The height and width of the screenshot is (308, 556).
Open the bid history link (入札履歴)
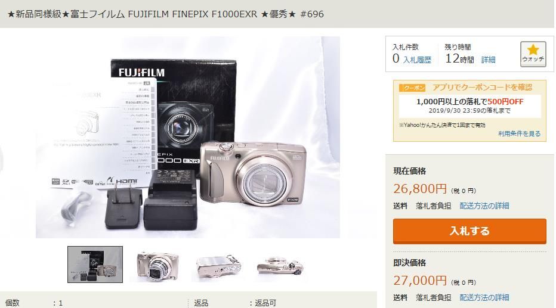click(x=417, y=60)
